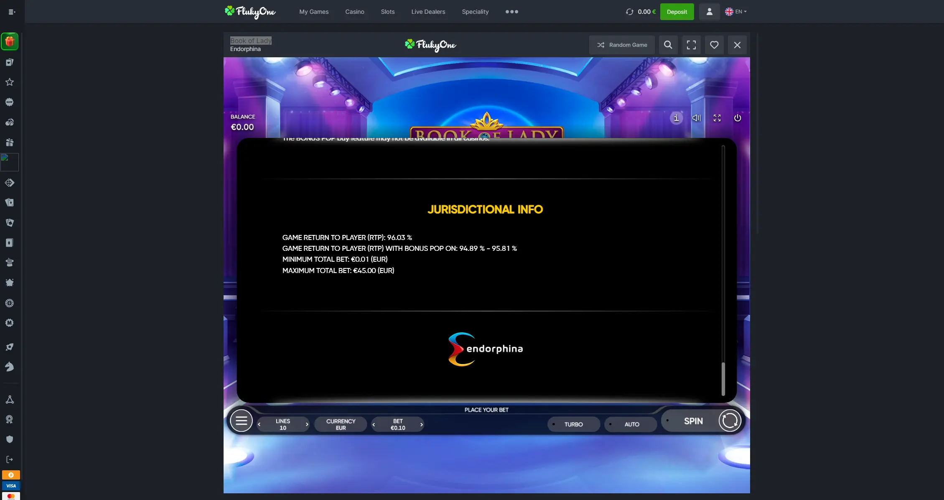Screen dimensions: 944x500
Task: Increase the BET amount arrow
Action: (421, 424)
